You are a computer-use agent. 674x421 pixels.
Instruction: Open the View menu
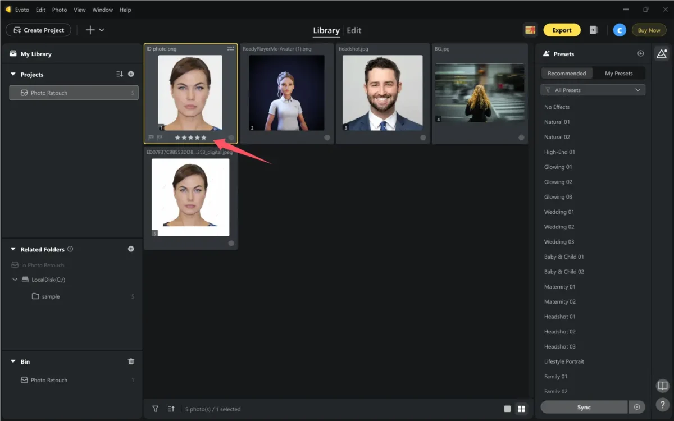(80, 10)
